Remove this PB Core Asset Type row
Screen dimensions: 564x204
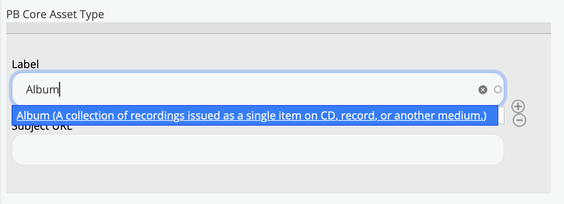pos(519,120)
